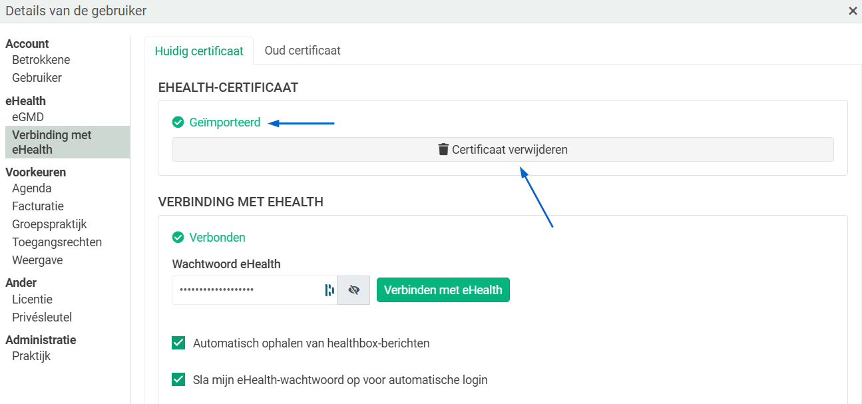Viewport: 862px width, 404px height.
Task: Click the trash icon on Certificaat verwijderen
Action: point(443,150)
